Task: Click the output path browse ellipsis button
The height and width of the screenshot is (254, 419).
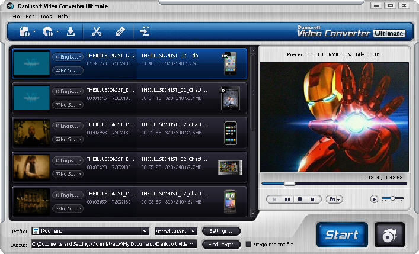Action: pos(193,244)
